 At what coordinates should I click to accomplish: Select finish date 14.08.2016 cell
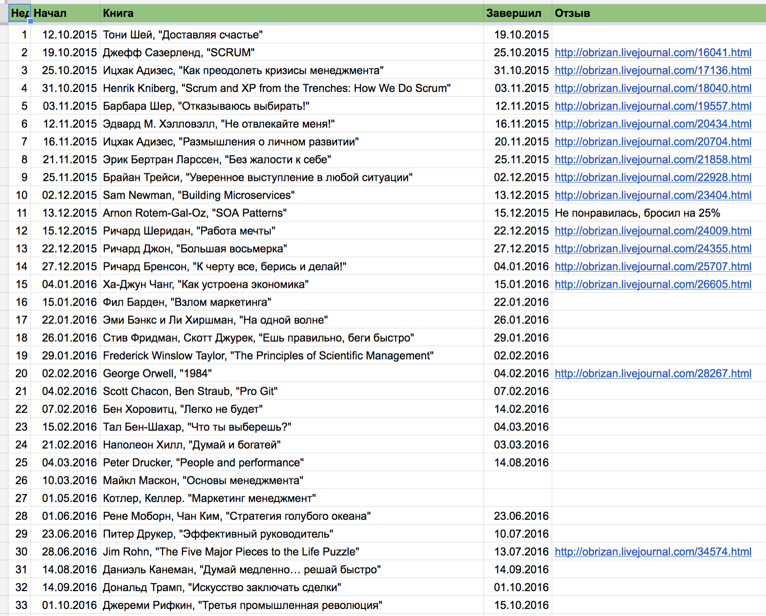pos(518,463)
